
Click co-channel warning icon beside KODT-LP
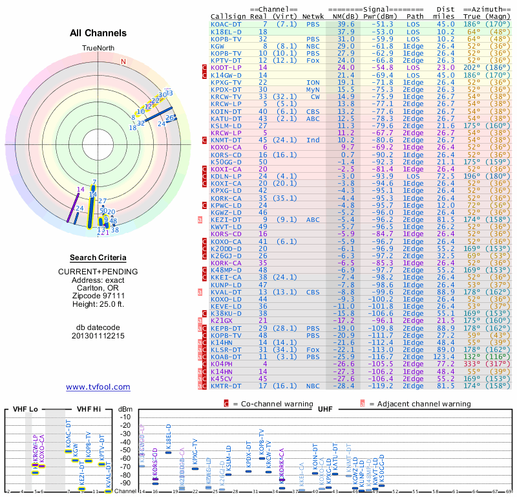click(204, 67)
